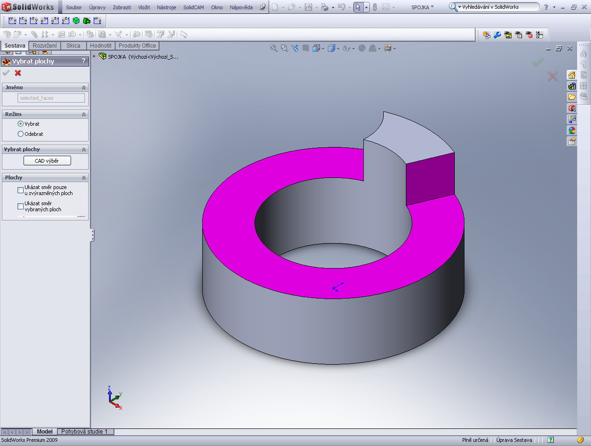Switch to the Skica tab

[x=73, y=46]
